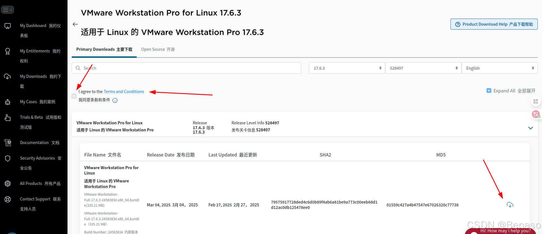Click the search magnifier icon

[78, 68]
